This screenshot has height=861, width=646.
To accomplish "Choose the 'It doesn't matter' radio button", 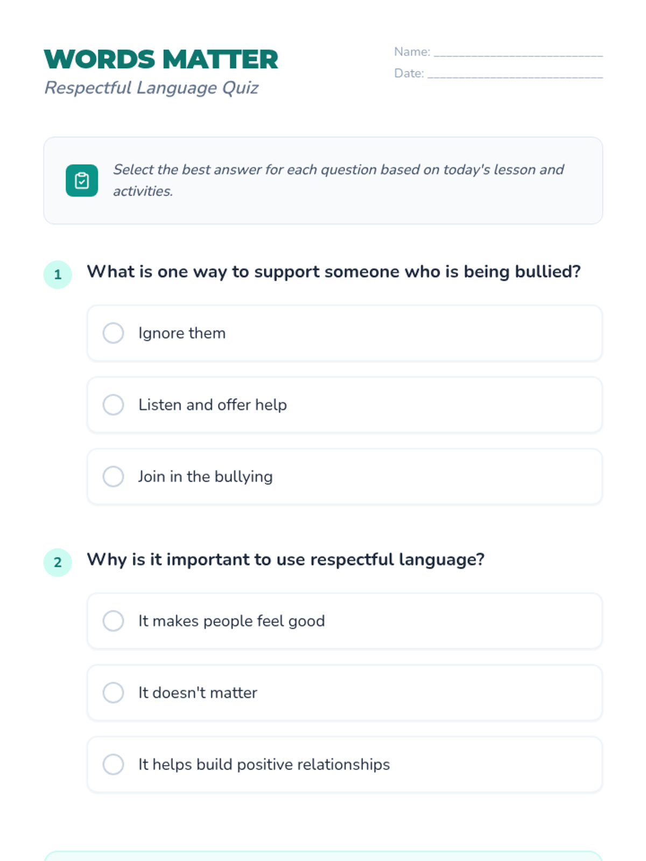I will click(x=114, y=693).
